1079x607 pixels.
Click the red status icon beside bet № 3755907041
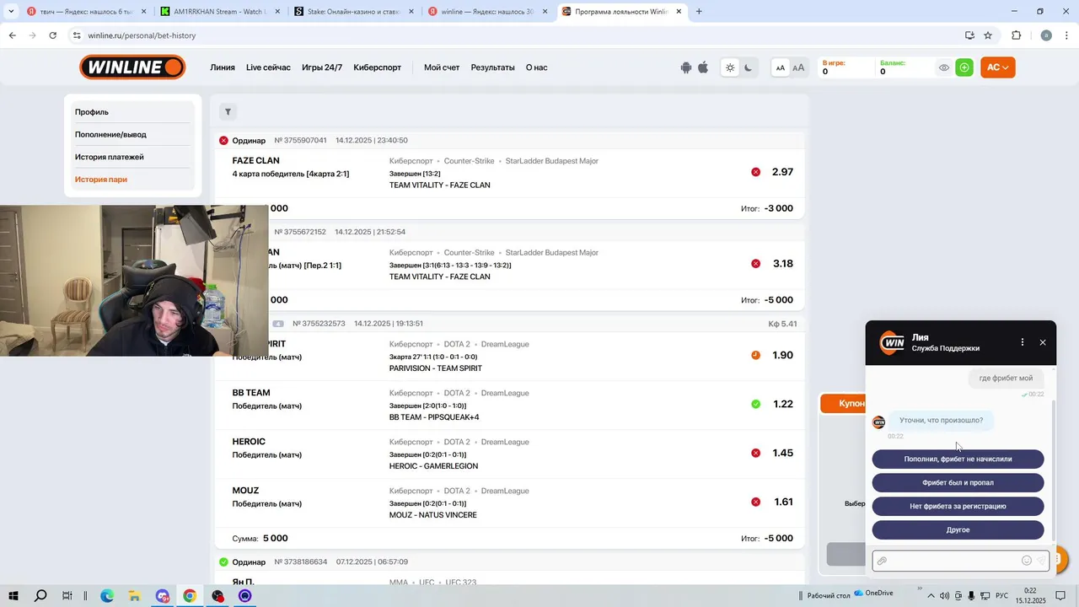click(x=223, y=141)
